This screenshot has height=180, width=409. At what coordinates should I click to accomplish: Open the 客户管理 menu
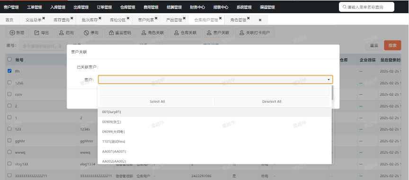(x=11, y=7)
